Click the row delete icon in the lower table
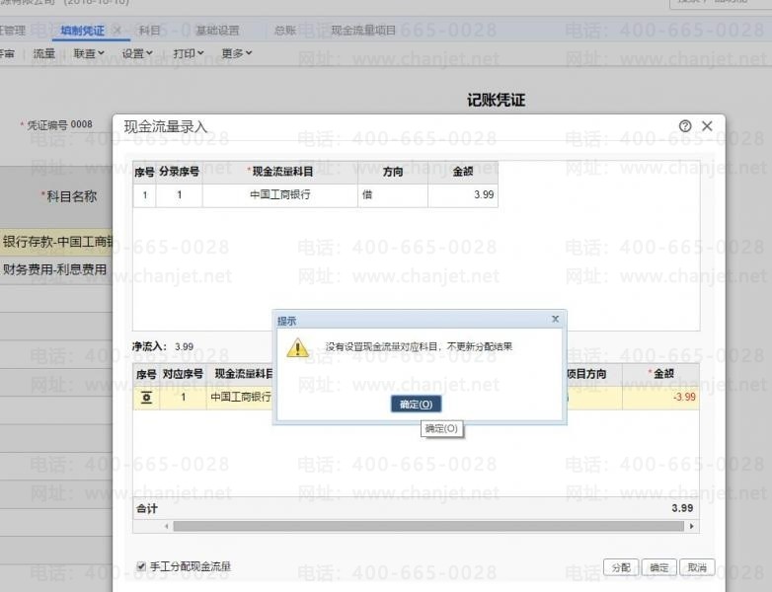 (x=146, y=397)
